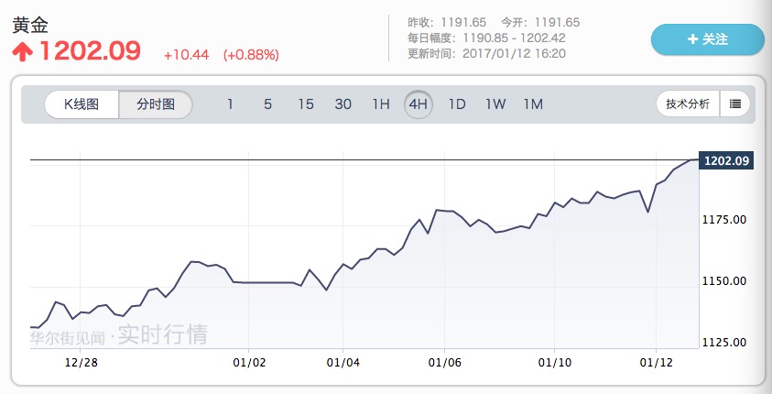Open the 技术分析 technical analysis panel
The height and width of the screenshot is (394, 772).
click(688, 104)
